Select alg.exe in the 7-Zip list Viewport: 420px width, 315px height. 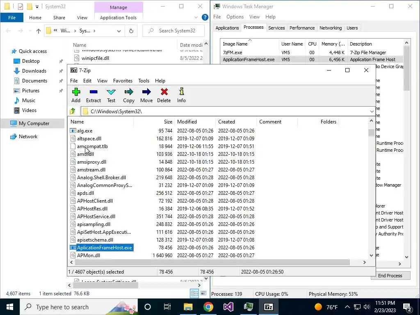pyautogui.click(x=84, y=131)
